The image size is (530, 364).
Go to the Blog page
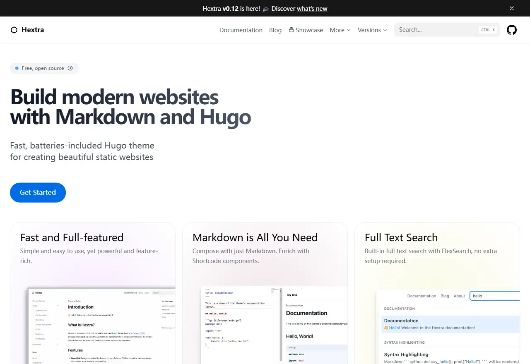(275, 30)
